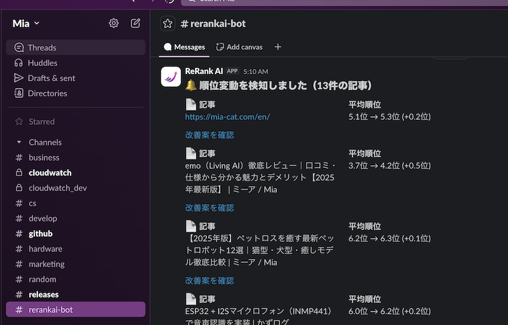Click the 3.7位 → 4.2位 ranking value
508x325 pixels.
pyautogui.click(x=389, y=165)
